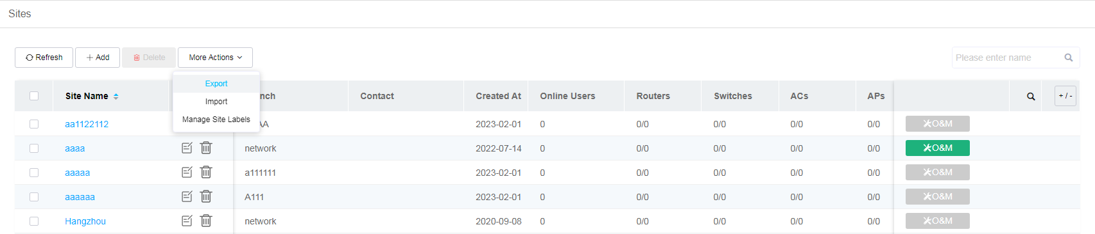
Task: Sort by Site Name column arrows
Action: point(116,97)
